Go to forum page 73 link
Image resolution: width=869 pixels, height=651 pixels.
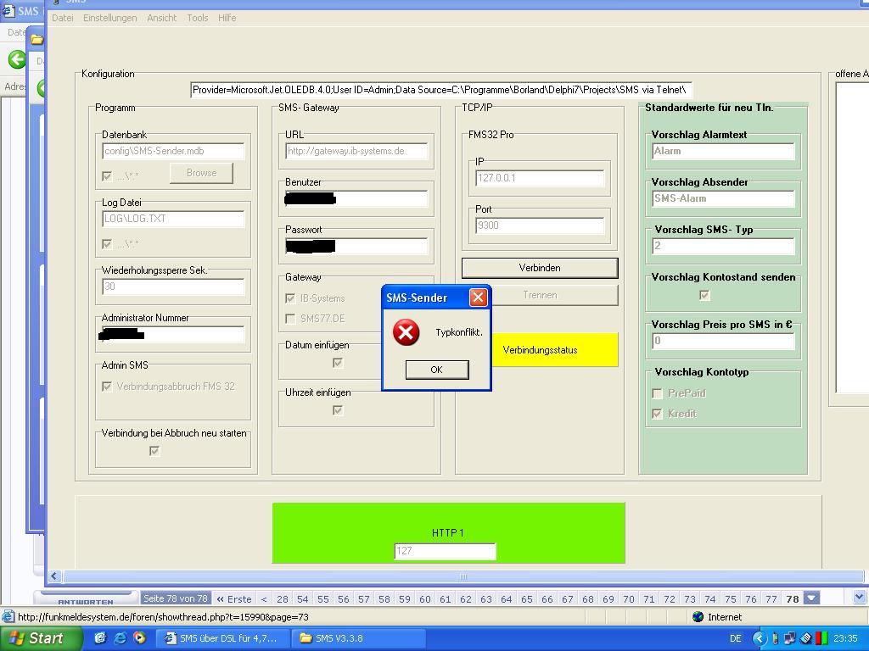tap(689, 598)
